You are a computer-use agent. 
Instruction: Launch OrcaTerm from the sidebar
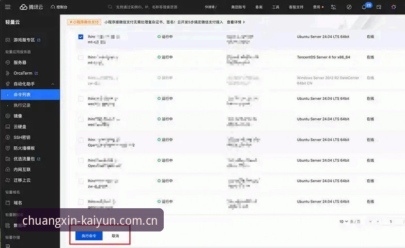[x=23, y=73]
